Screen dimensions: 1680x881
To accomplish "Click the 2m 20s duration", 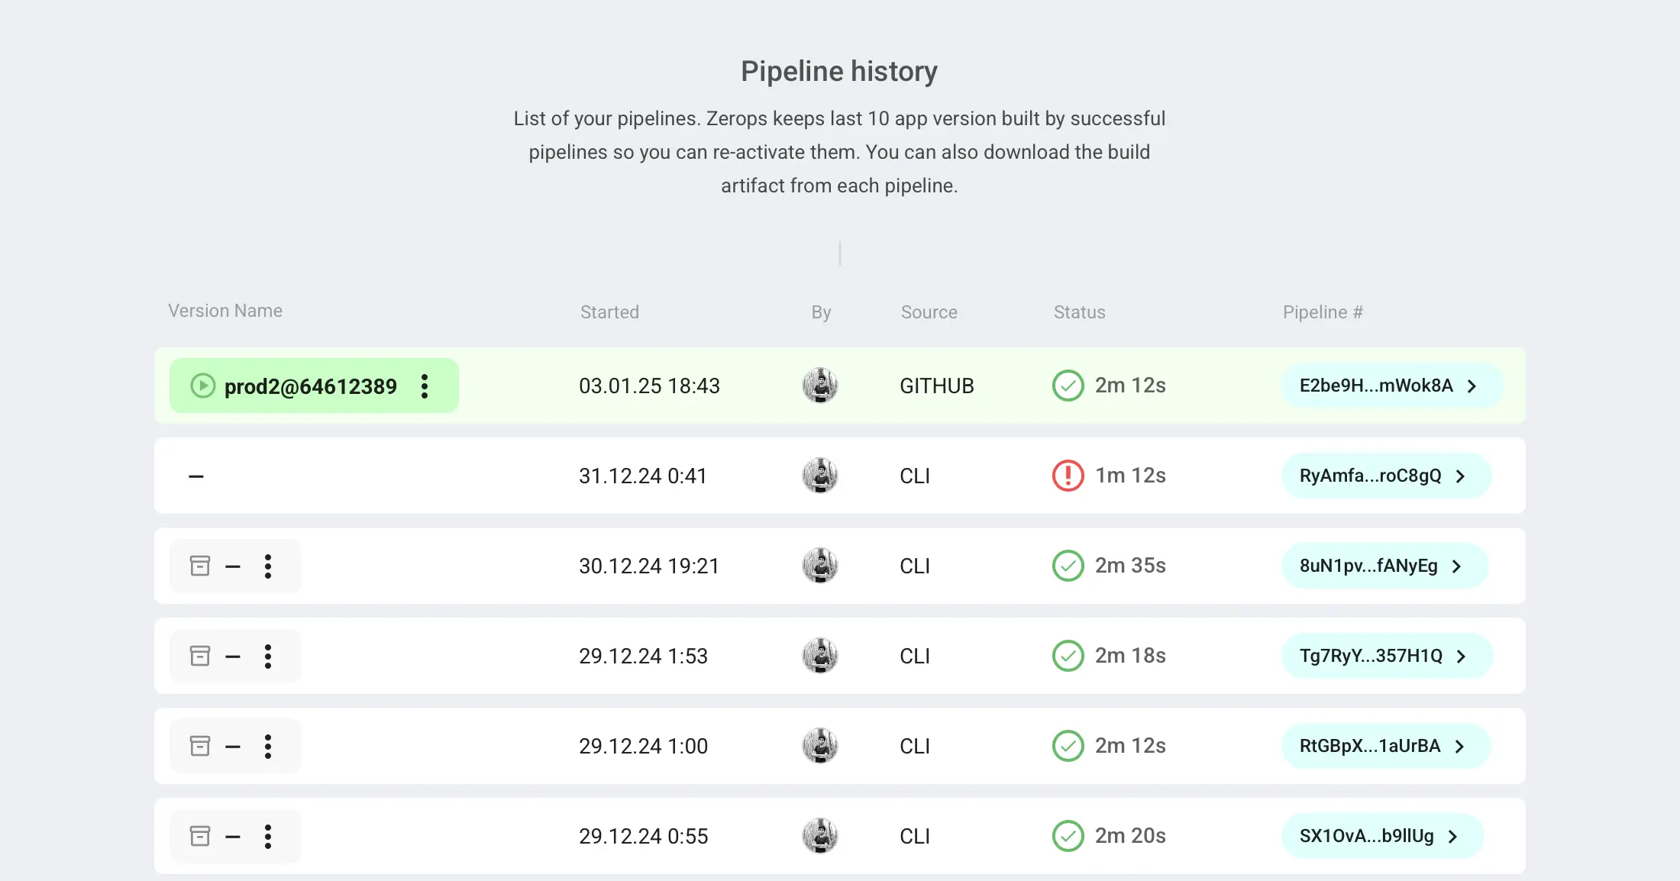I will coord(1130,836).
